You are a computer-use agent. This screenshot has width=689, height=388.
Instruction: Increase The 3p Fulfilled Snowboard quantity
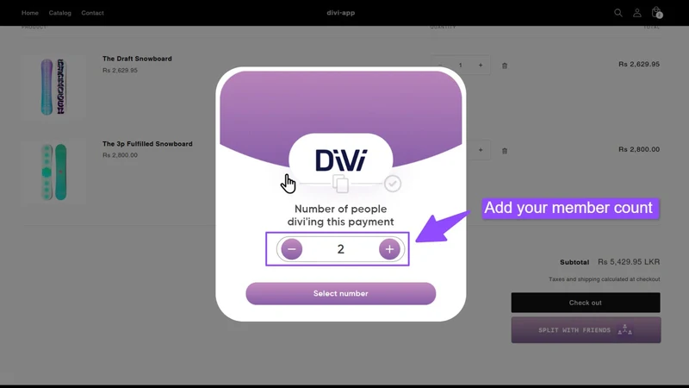tap(481, 150)
